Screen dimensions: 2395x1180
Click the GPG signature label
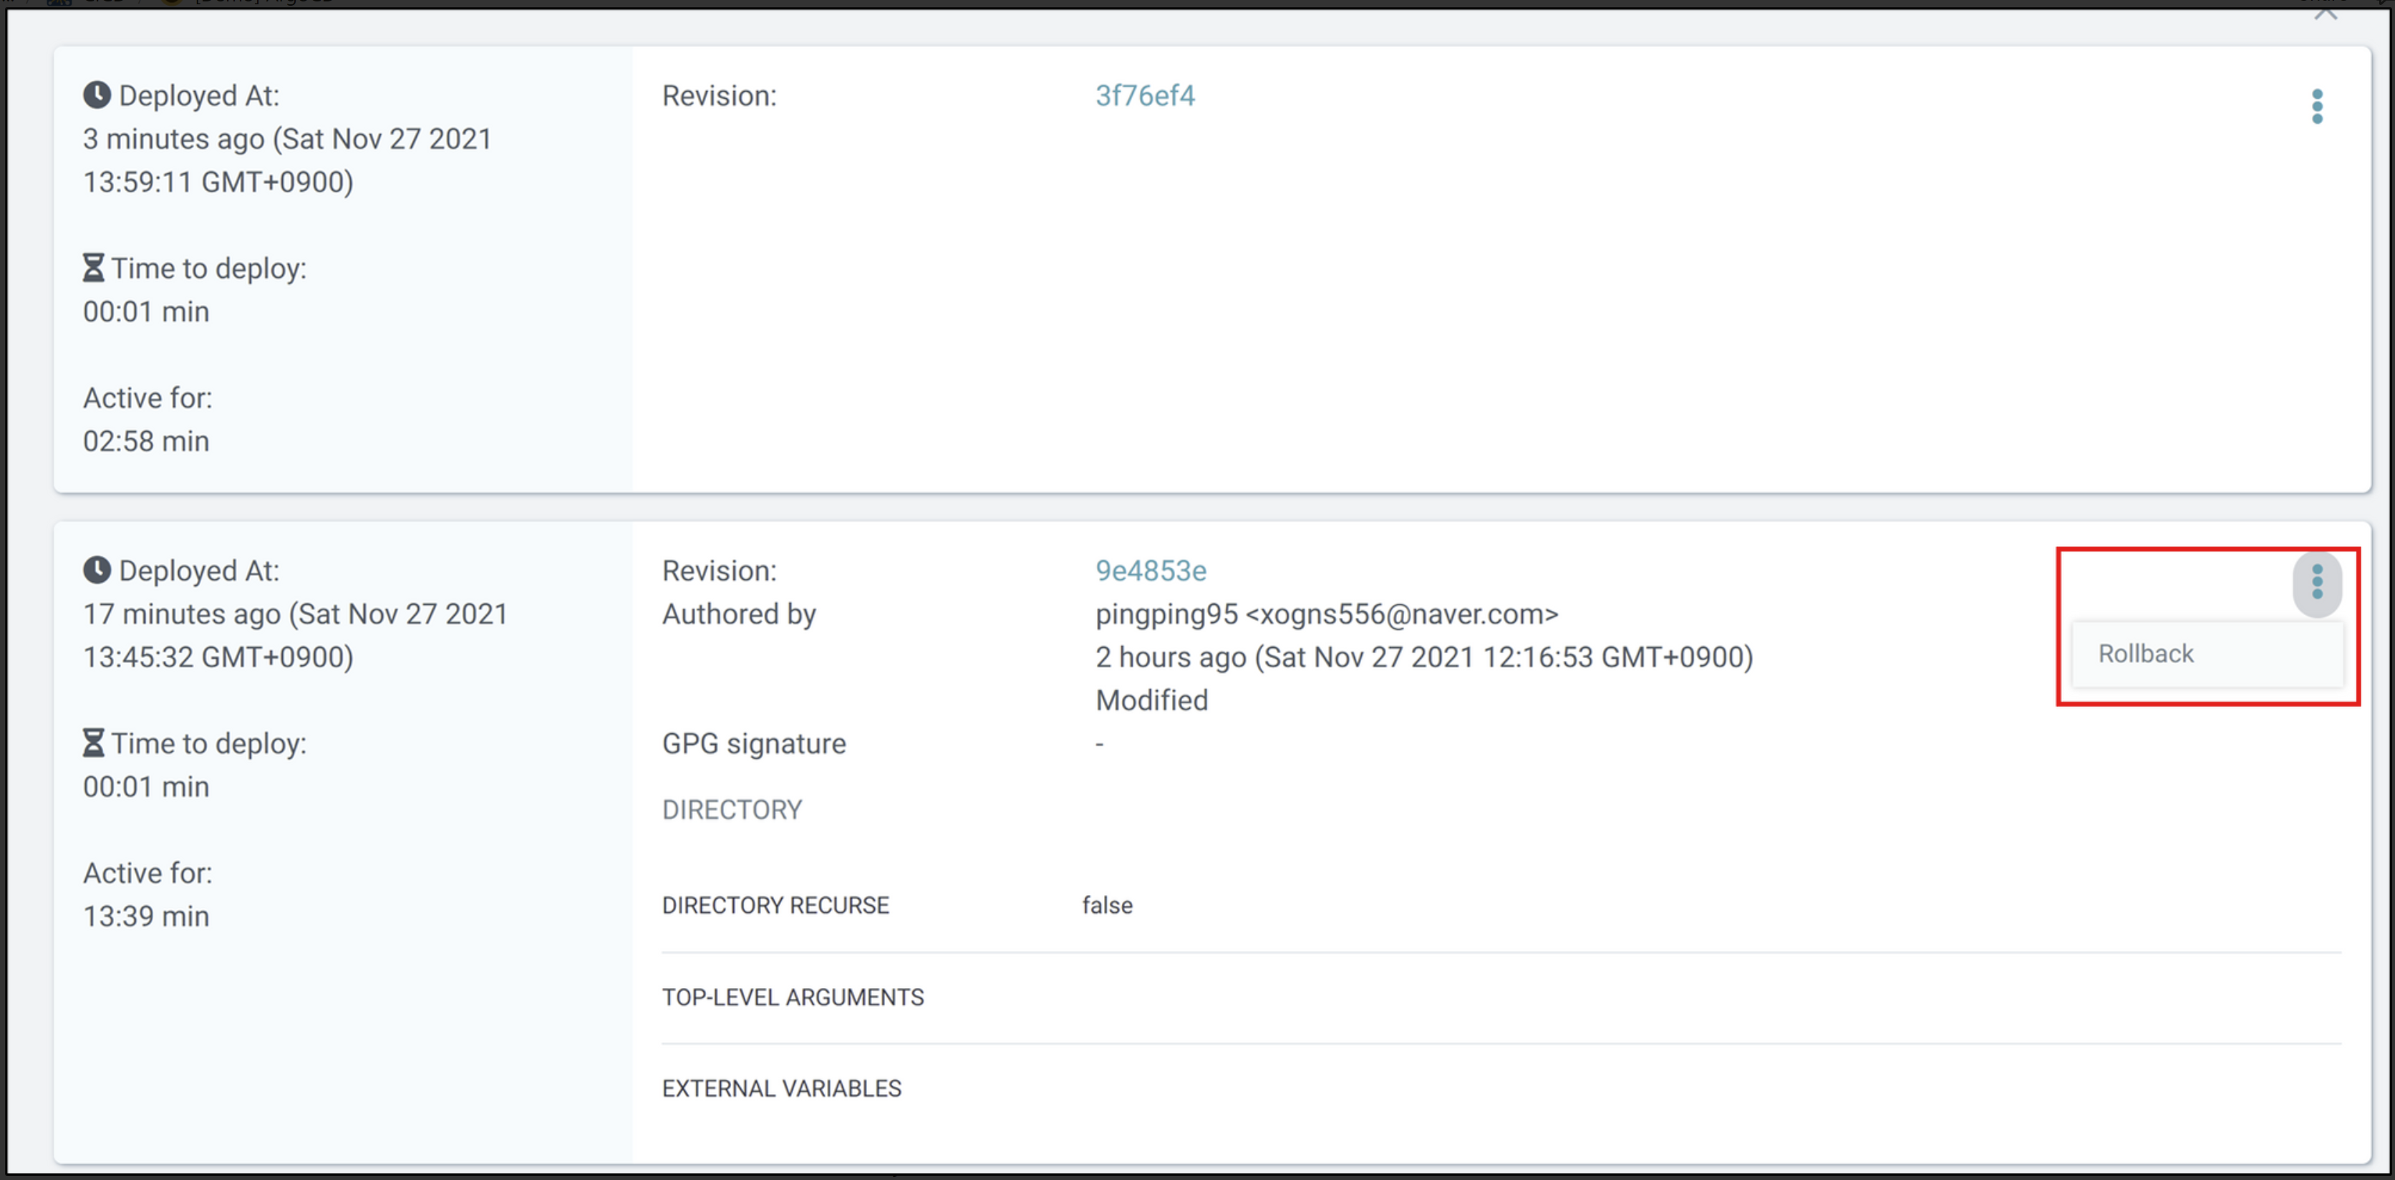pyautogui.click(x=753, y=744)
